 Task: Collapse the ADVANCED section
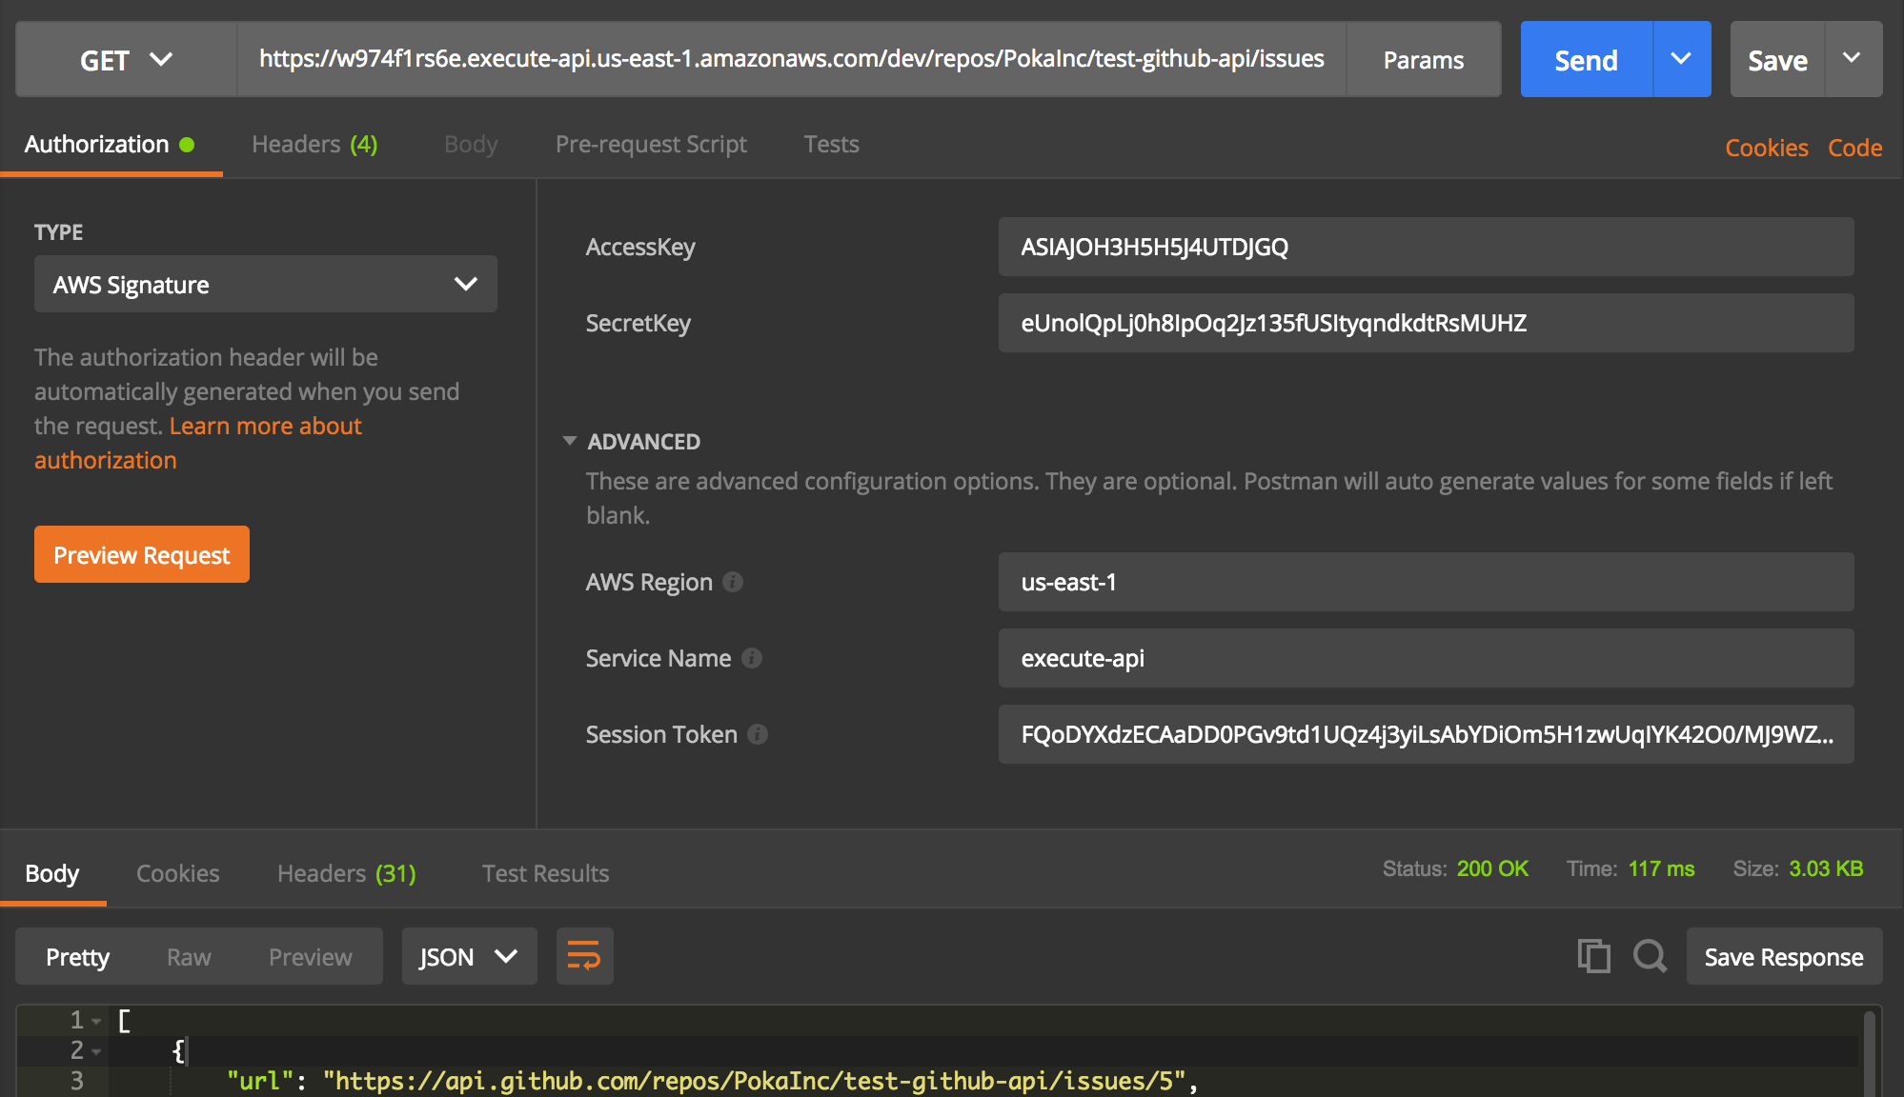click(x=570, y=441)
